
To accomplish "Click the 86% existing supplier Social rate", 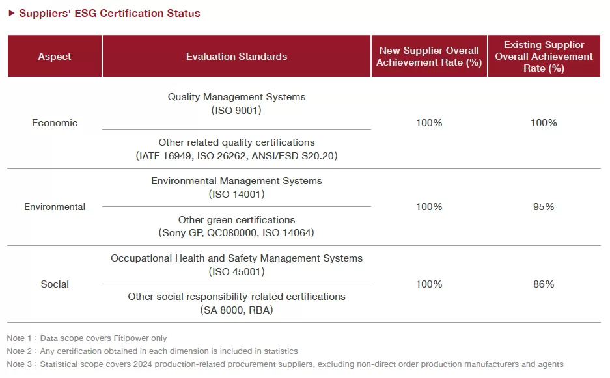I will point(544,284).
